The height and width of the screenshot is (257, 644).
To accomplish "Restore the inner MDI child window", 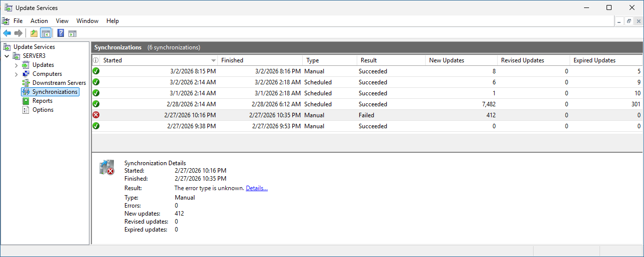I will [x=629, y=21].
